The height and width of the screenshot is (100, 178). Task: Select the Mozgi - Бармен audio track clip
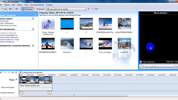[36, 87]
